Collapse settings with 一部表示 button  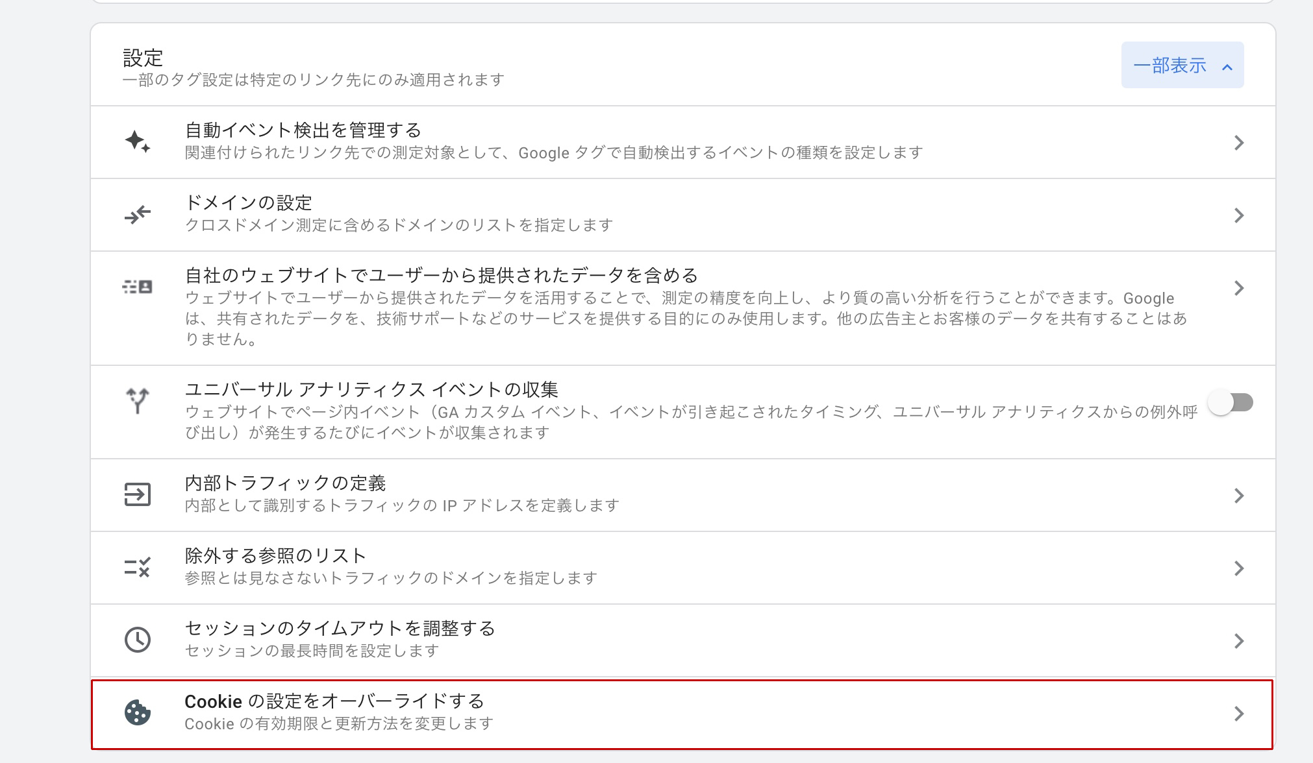click(1182, 65)
